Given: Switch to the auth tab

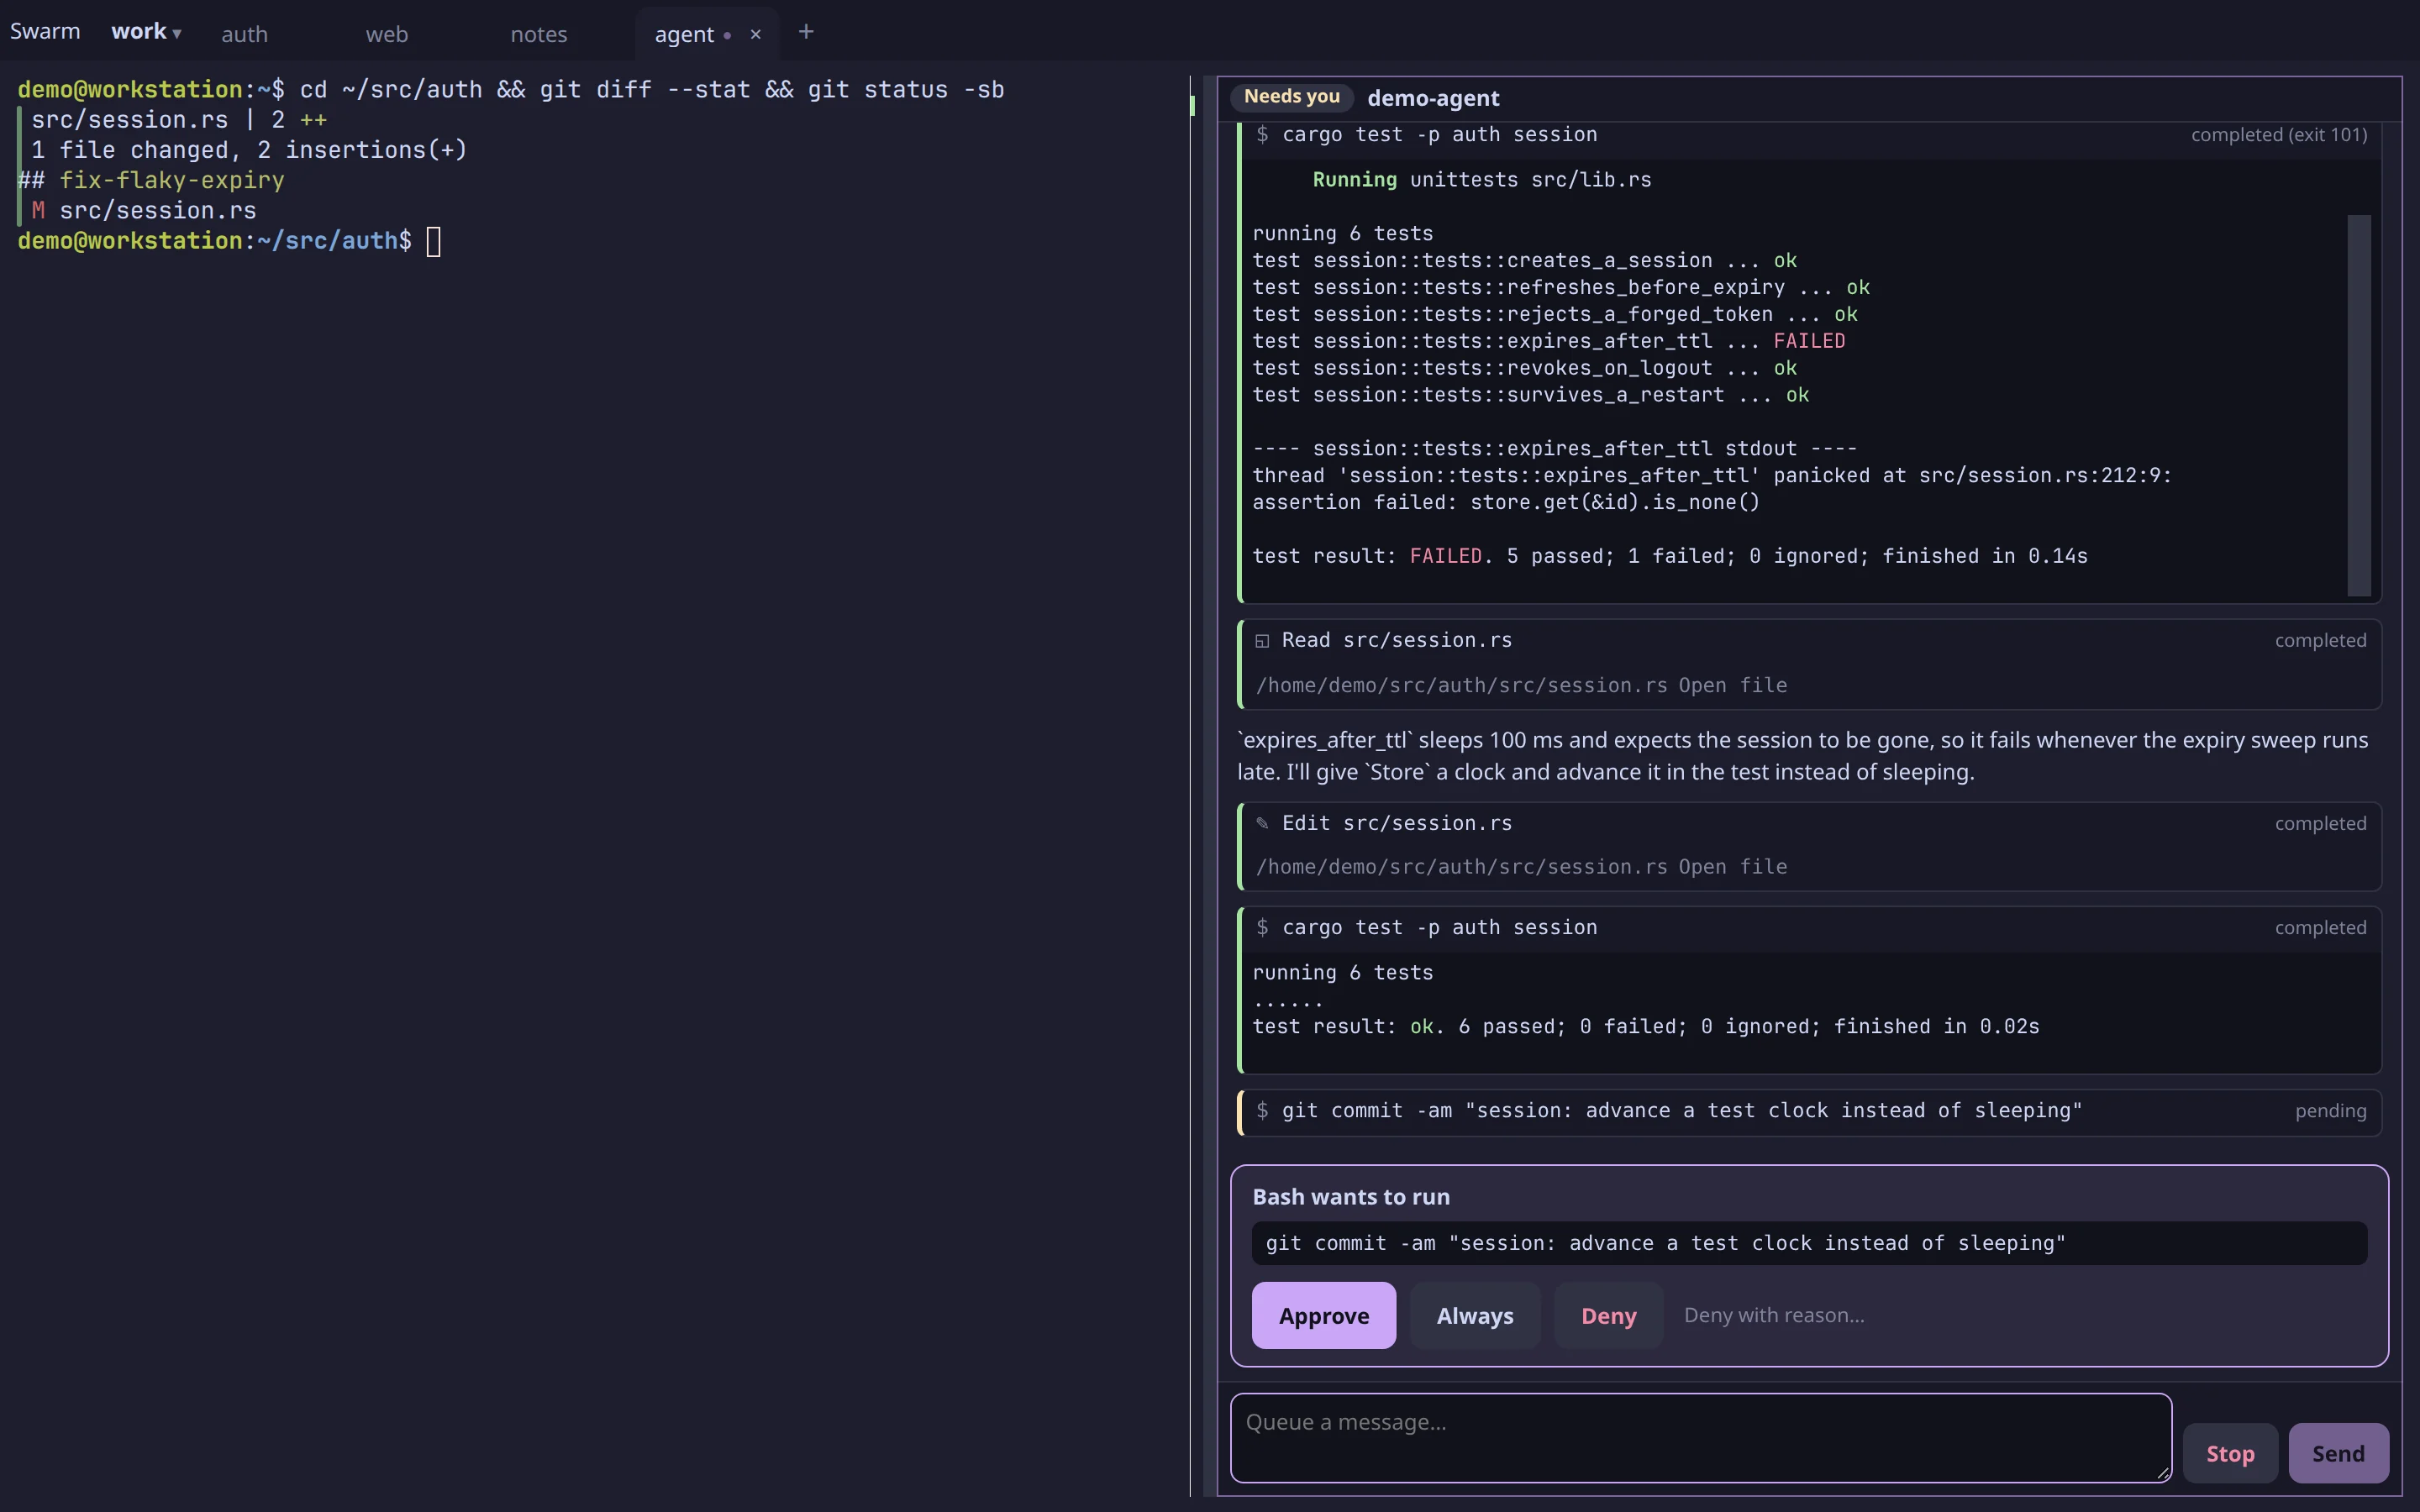Looking at the screenshot, I should coord(244,34).
